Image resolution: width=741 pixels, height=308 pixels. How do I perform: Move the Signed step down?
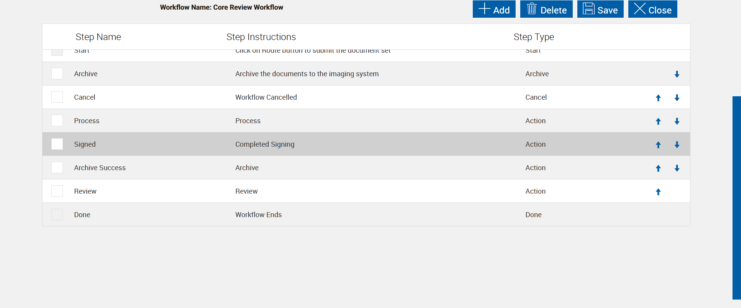point(677,145)
